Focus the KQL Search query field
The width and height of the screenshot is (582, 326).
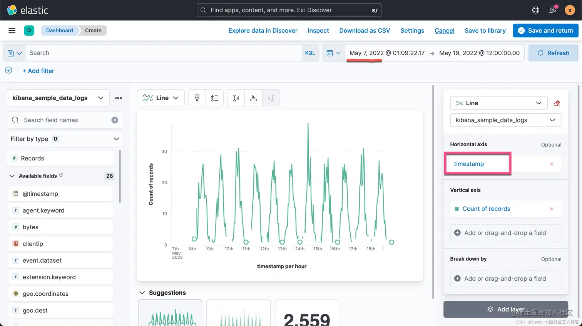(164, 53)
